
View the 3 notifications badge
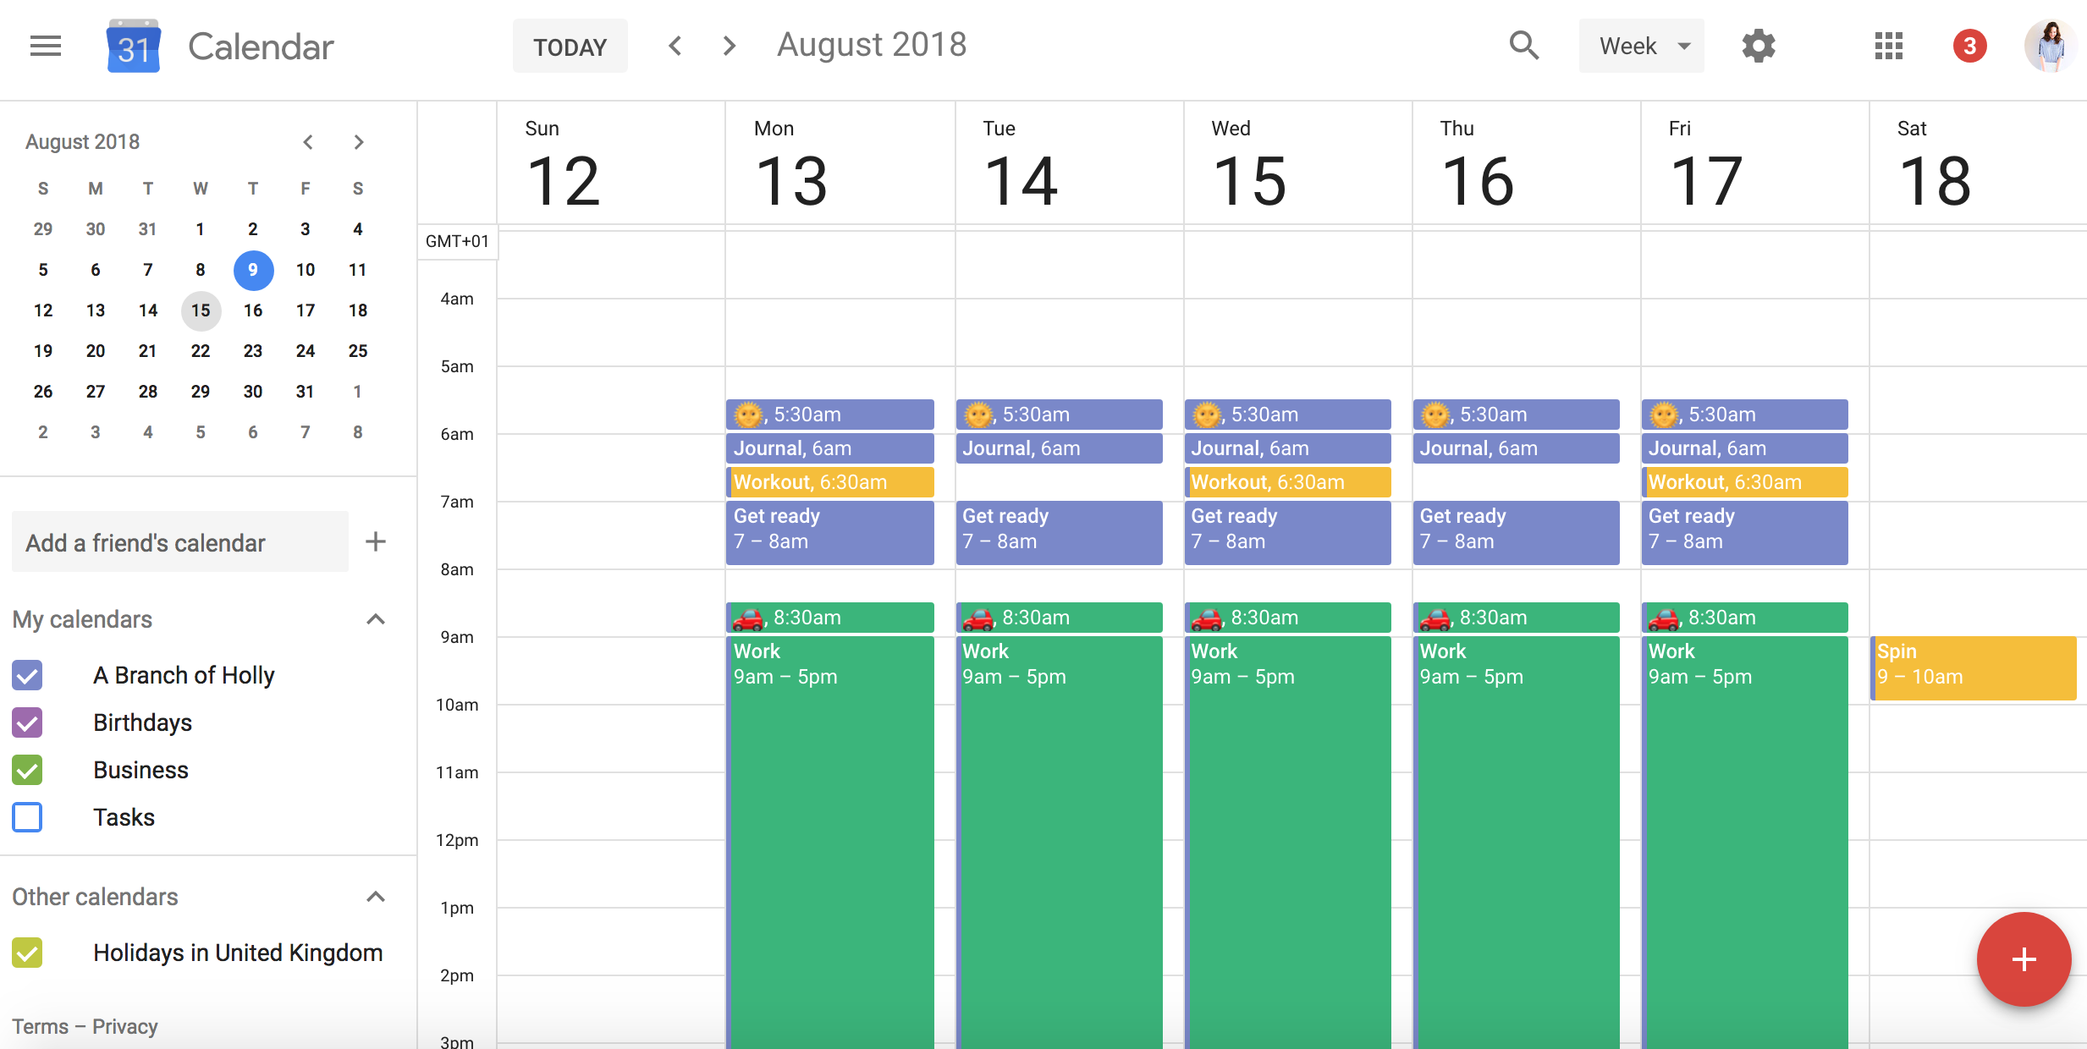coord(1969,46)
